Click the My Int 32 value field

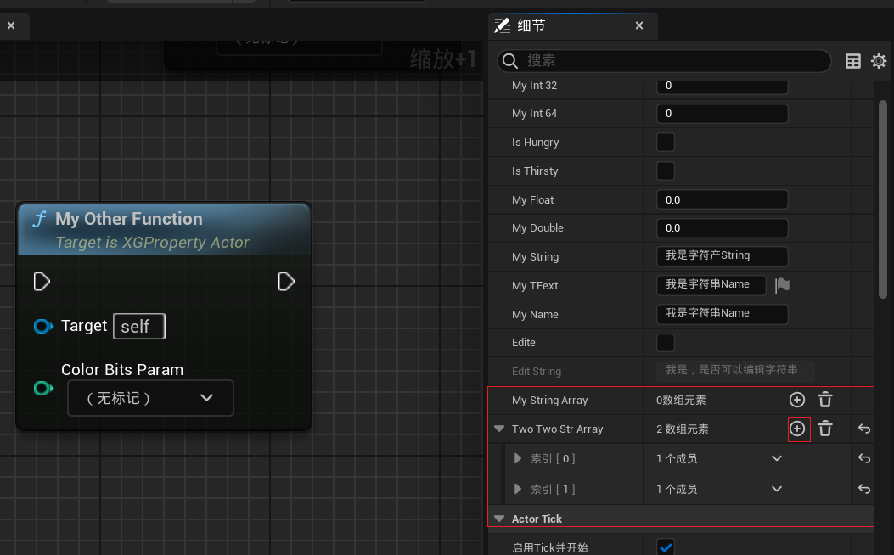[x=723, y=86]
